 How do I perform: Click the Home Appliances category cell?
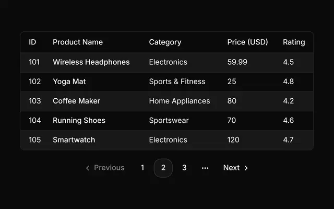[180, 101]
